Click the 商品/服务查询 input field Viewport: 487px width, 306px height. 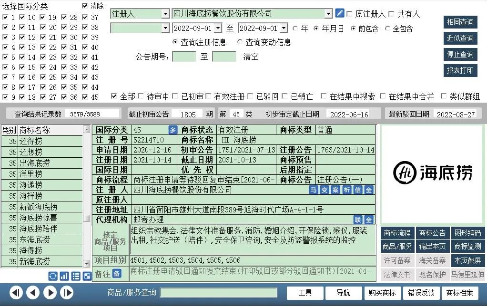(219, 293)
